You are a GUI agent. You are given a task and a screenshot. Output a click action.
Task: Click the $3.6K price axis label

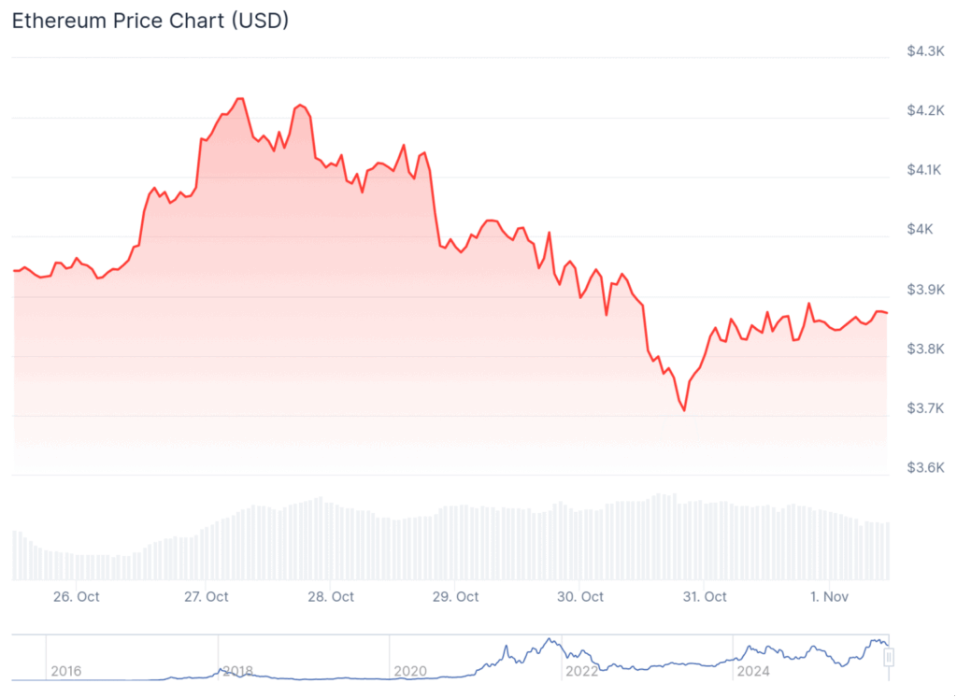click(x=925, y=467)
